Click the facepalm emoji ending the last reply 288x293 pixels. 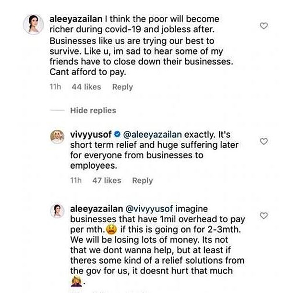pyautogui.click(x=76, y=281)
